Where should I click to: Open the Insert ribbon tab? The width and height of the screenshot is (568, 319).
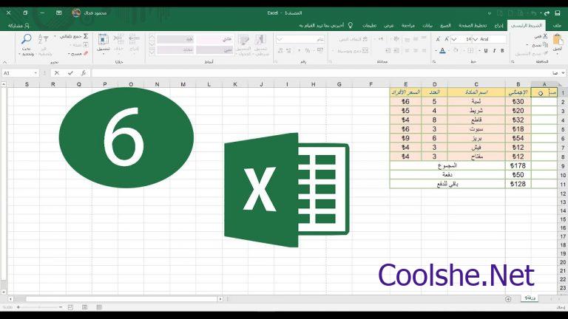[x=499, y=26]
